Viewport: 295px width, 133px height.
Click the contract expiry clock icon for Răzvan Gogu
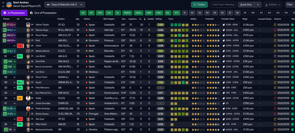click(x=275, y=30)
